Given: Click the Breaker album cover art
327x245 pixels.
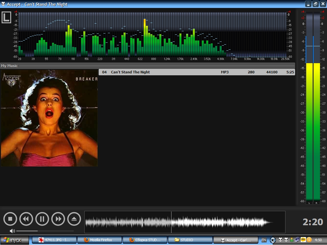Looking at the screenshot, I should click(49, 118).
